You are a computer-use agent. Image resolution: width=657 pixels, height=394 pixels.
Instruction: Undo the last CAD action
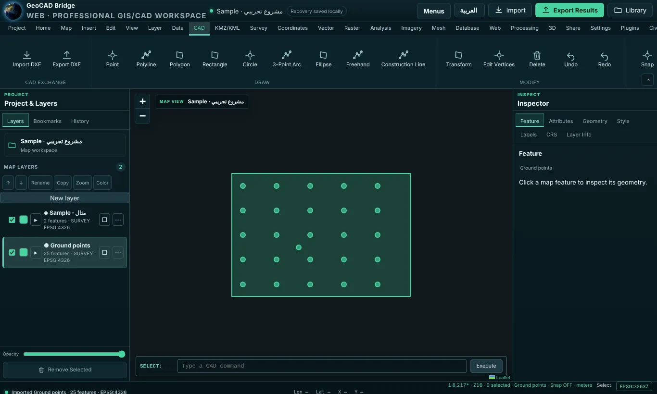571,59
